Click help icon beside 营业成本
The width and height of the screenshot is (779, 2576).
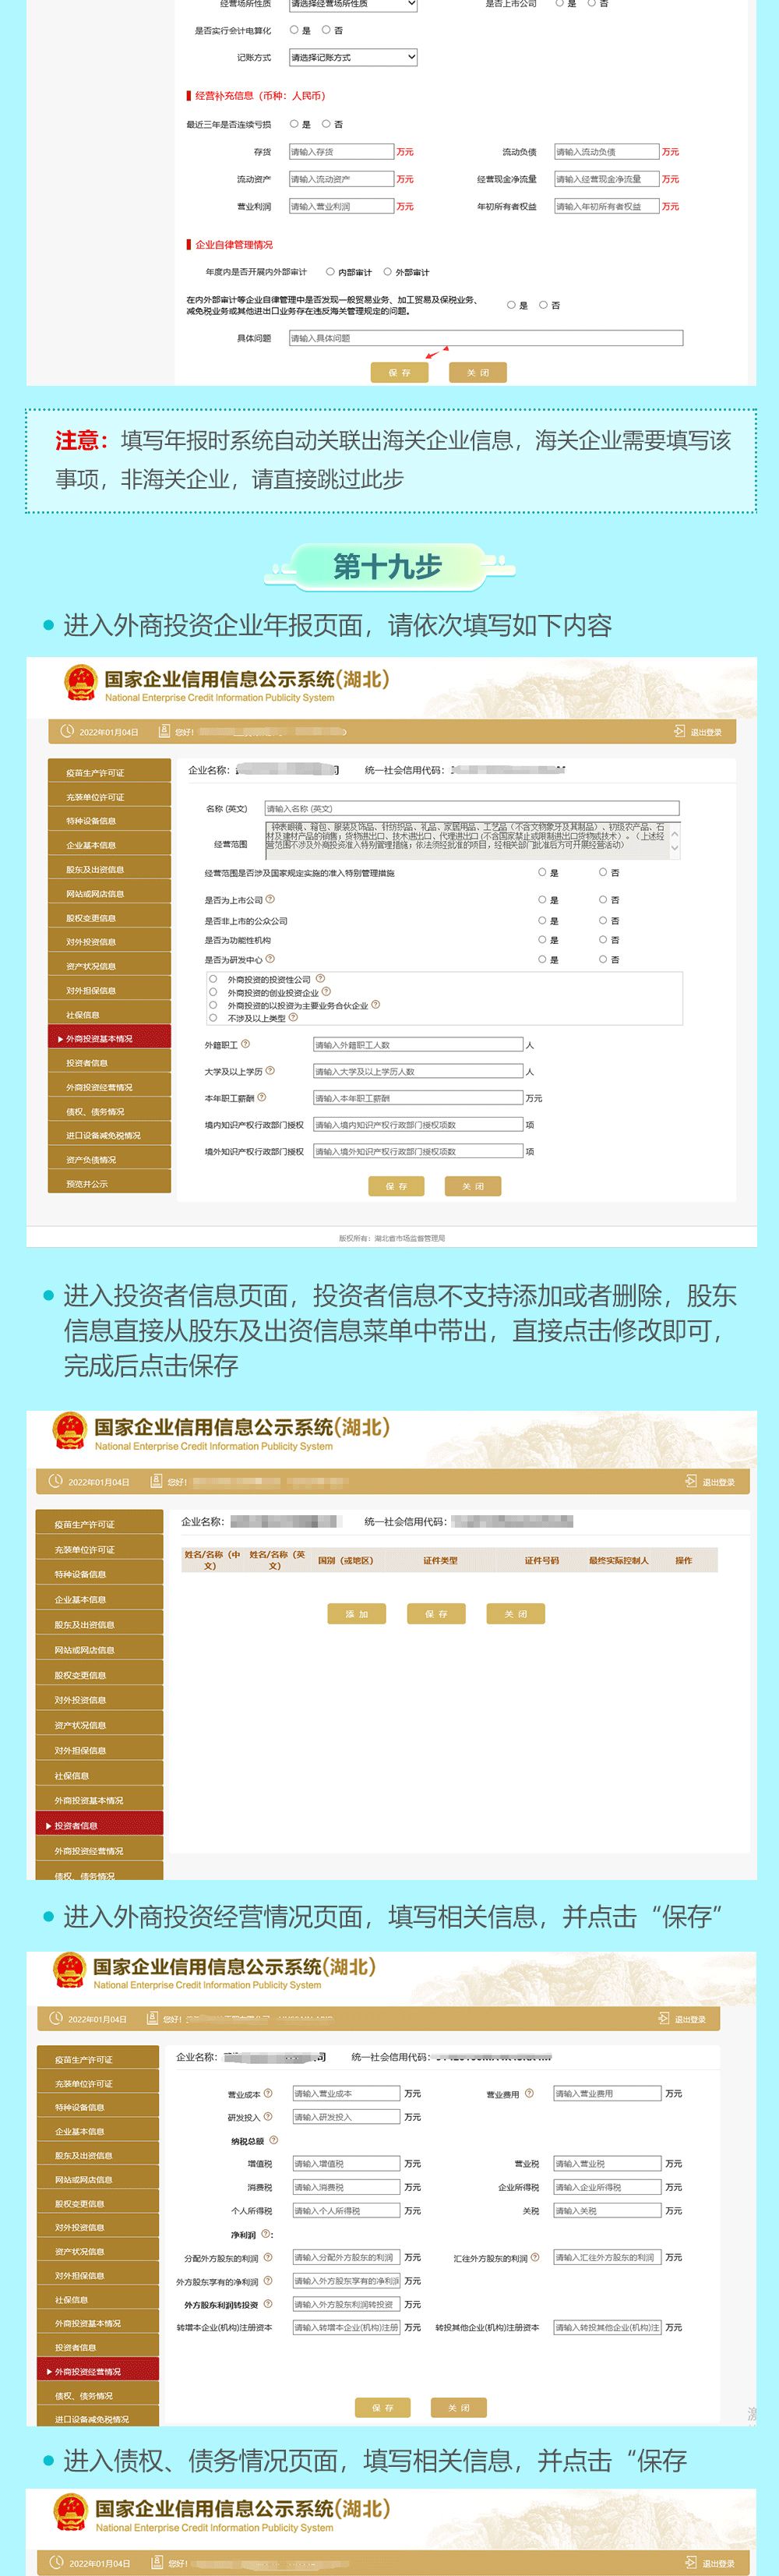coord(268,2093)
